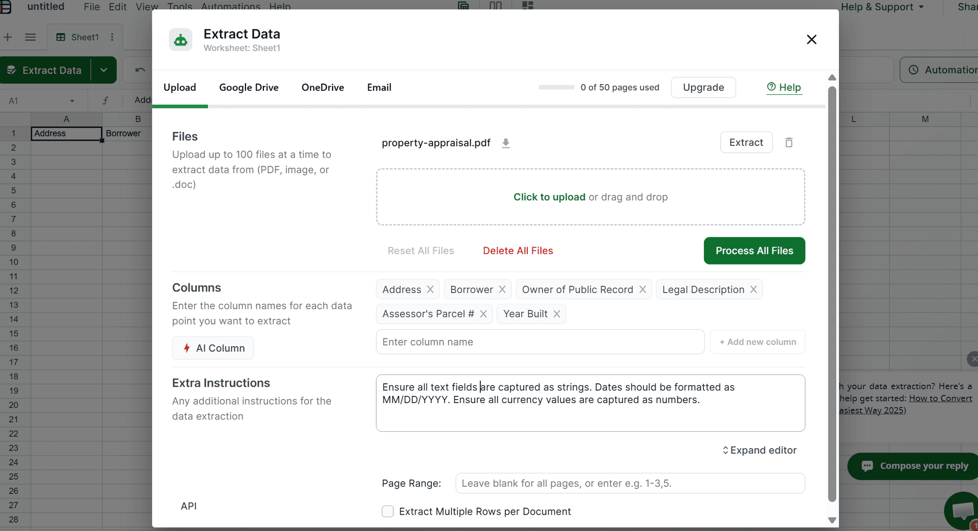Open the Email upload tab
This screenshot has width=978, height=531.
click(378, 87)
